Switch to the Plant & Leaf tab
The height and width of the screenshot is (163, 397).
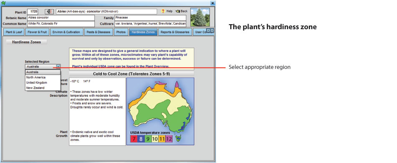[14, 32]
